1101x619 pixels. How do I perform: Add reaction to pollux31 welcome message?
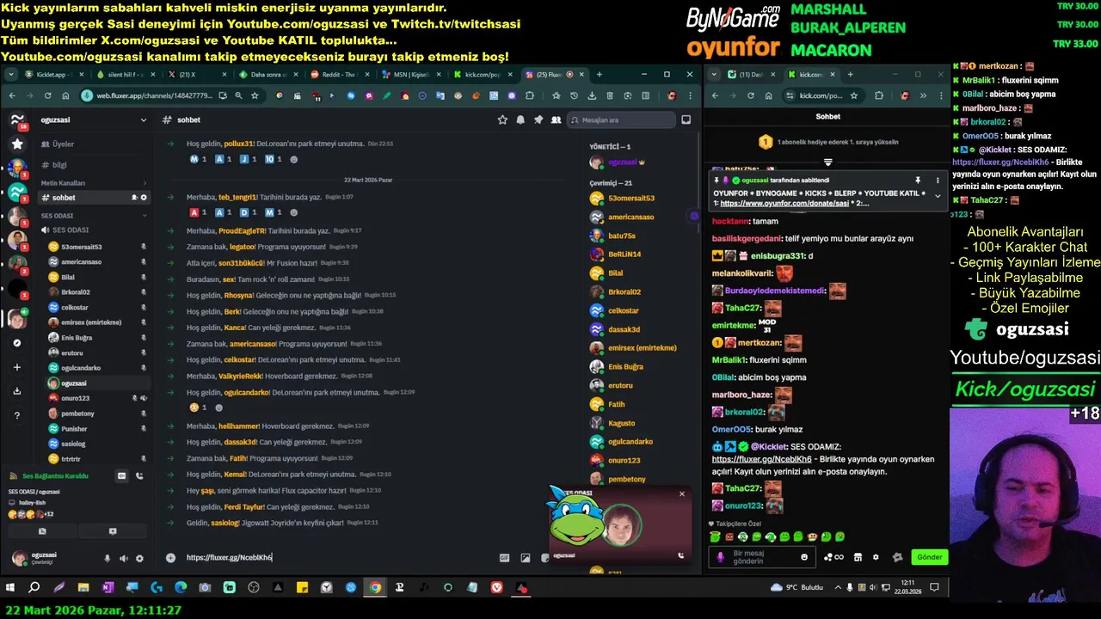(x=294, y=160)
